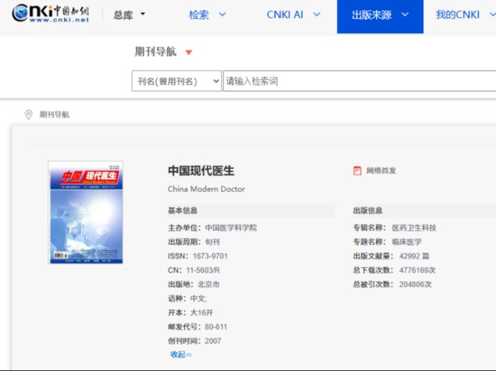
Task: Click the 出版来源 chevron arrow
Action: point(405,15)
